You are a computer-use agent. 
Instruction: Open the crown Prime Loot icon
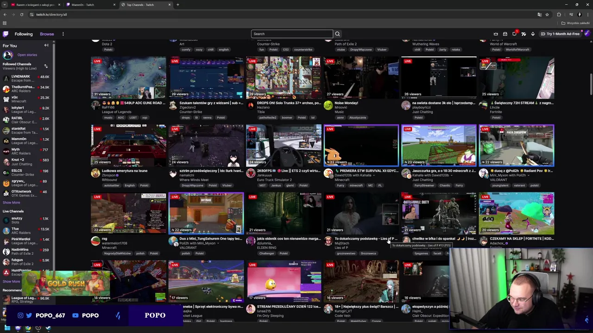coord(496,34)
